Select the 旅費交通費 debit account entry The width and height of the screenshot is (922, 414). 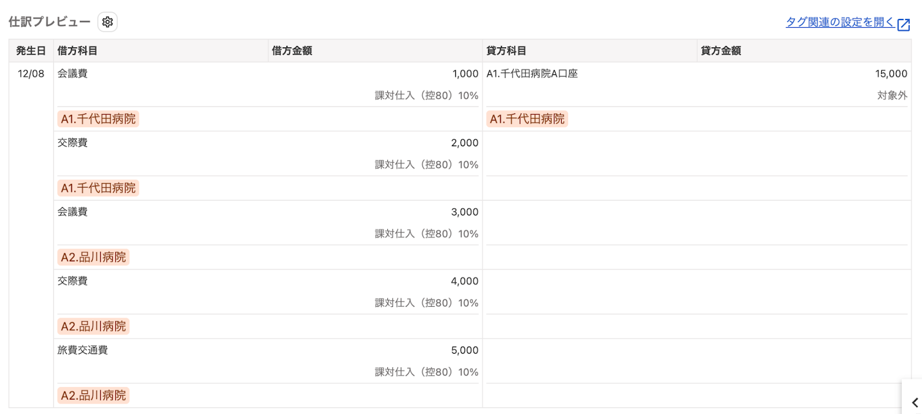coord(82,350)
